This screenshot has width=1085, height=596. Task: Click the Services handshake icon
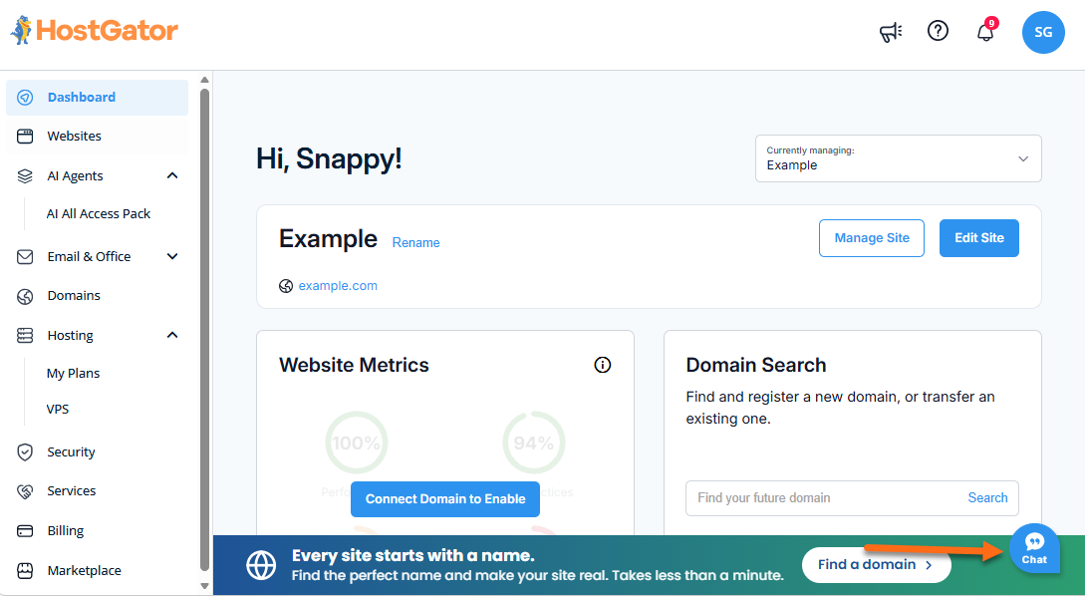25,491
